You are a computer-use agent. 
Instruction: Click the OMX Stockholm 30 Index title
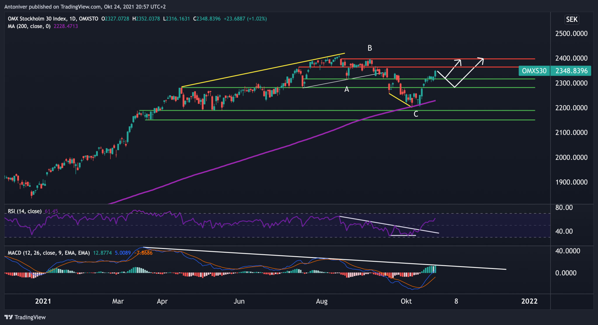37,19
